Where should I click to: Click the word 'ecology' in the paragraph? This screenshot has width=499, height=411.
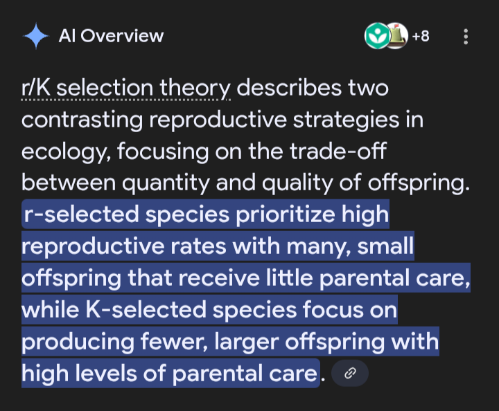tap(67, 152)
